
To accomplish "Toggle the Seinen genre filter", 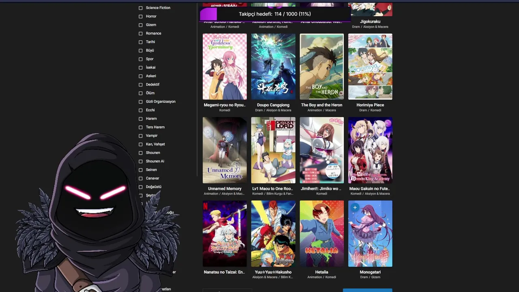I will click(x=141, y=170).
